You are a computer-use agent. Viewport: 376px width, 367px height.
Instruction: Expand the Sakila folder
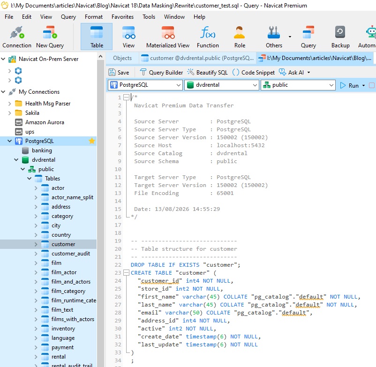click(x=9, y=113)
